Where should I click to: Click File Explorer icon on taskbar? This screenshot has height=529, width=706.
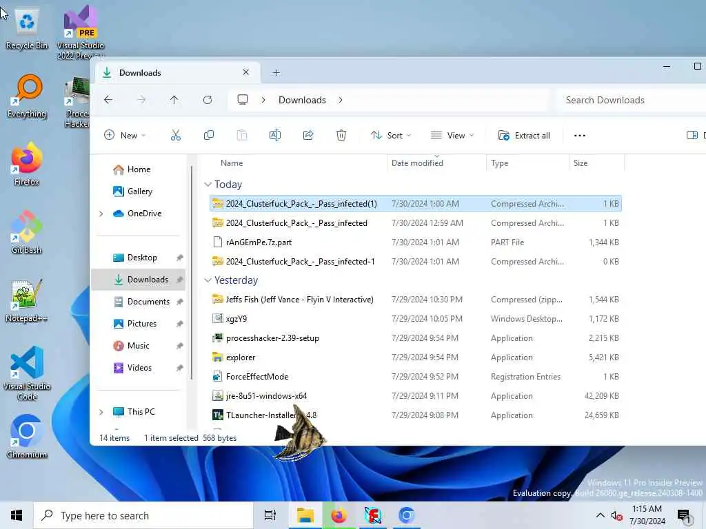[x=305, y=515]
